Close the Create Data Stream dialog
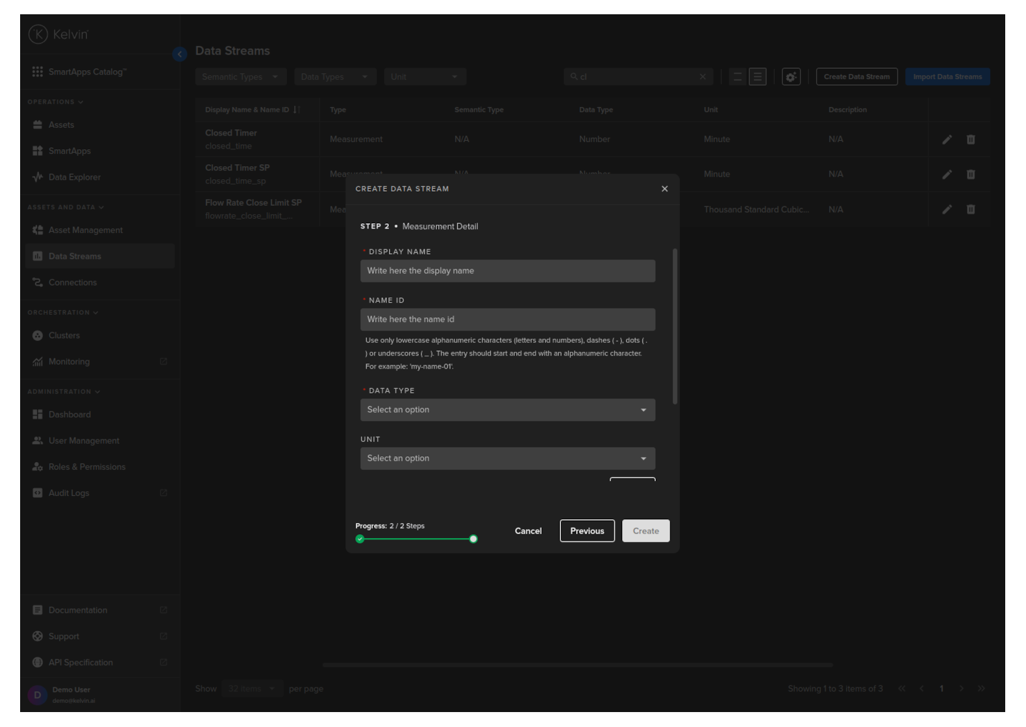 [x=664, y=189]
